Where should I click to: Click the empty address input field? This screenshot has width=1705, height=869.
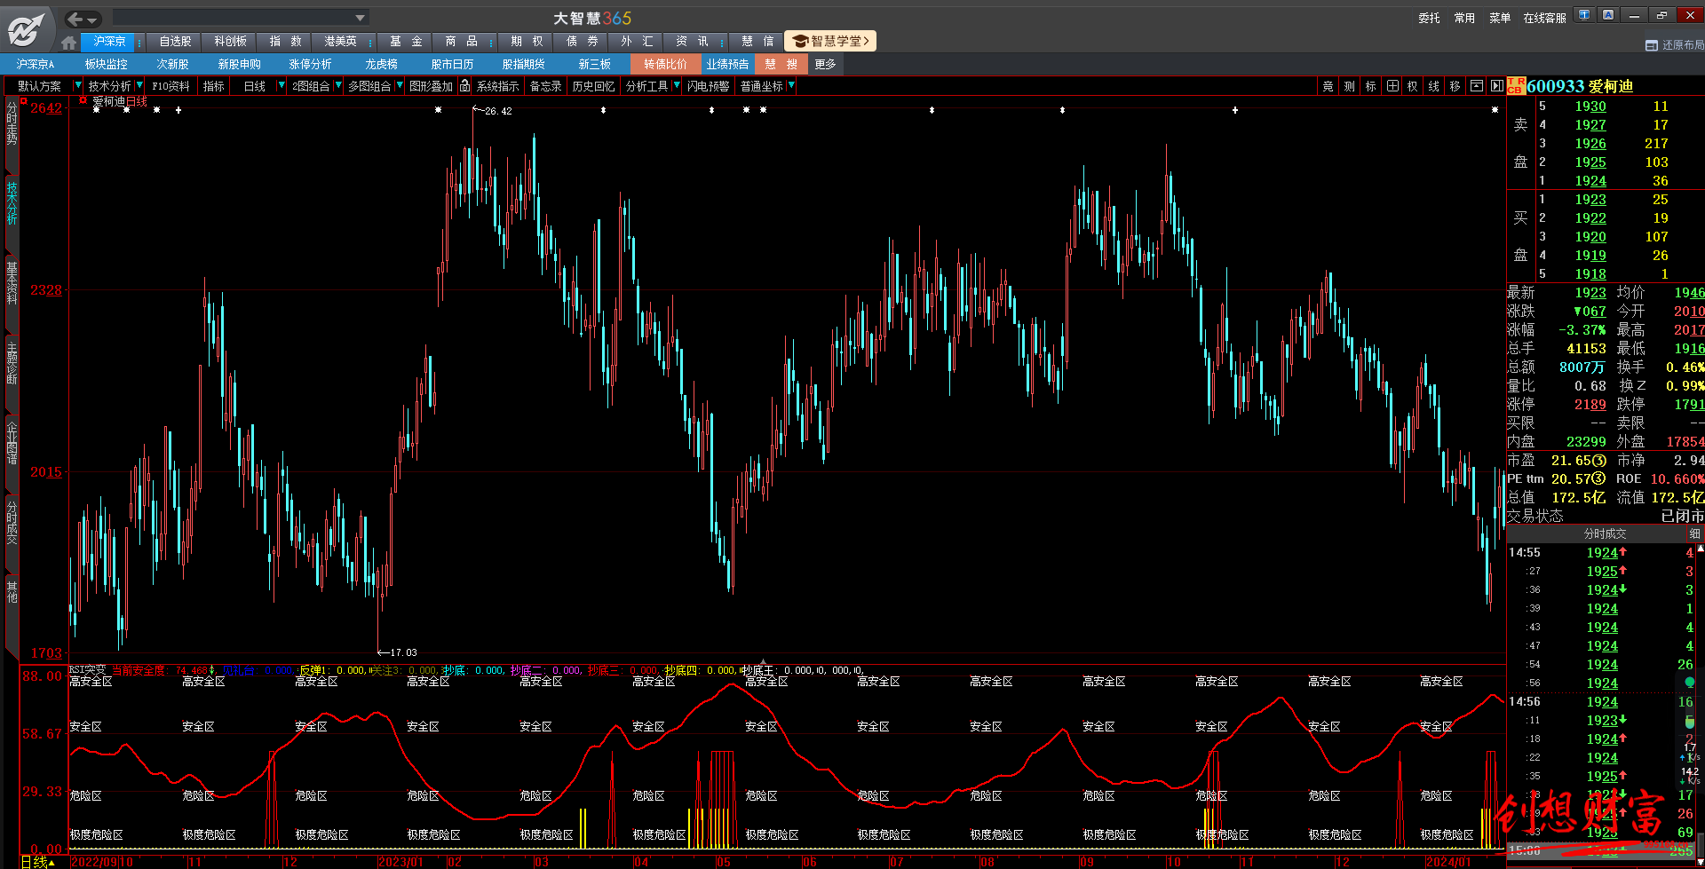pyautogui.click(x=233, y=18)
